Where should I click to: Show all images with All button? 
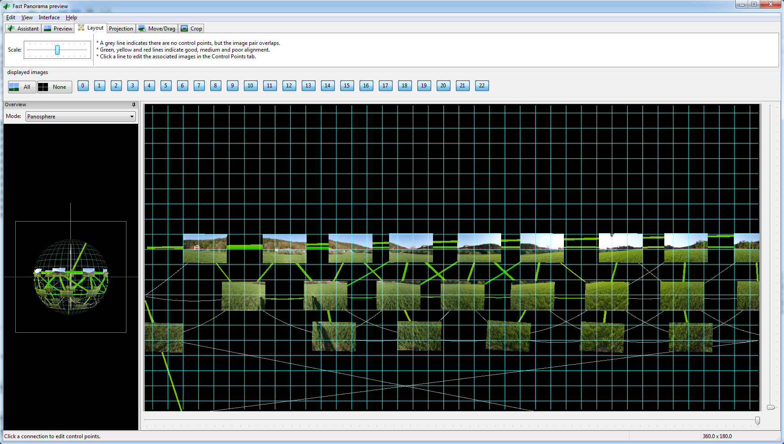[x=22, y=87]
